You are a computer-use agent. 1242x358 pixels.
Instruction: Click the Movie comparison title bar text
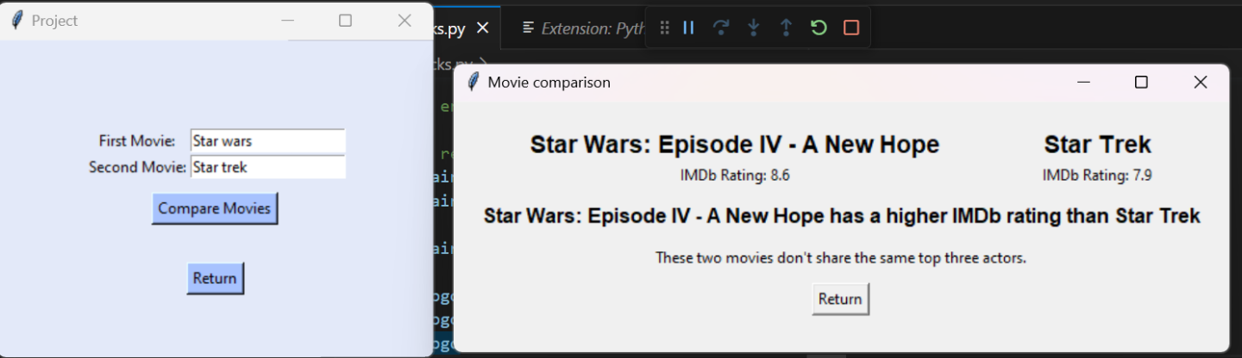tap(549, 83)
